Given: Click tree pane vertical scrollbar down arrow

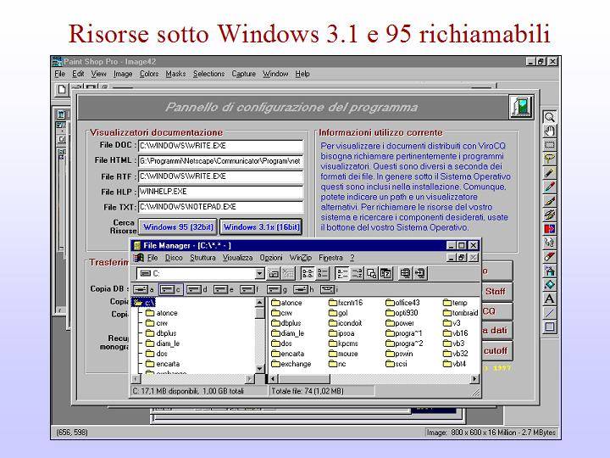Looking at the screenshot, I should click(x=259, y=368).
